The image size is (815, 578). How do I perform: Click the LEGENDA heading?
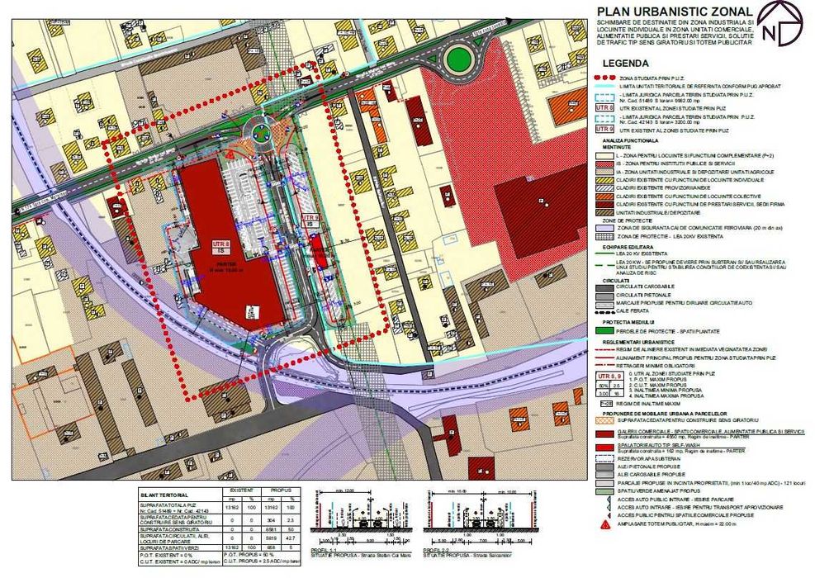click(625, 64)
